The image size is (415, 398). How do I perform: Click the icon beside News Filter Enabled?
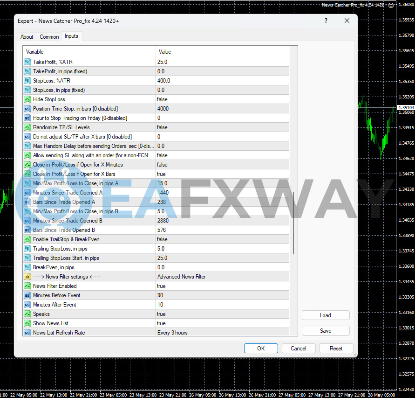pos(27,286)
